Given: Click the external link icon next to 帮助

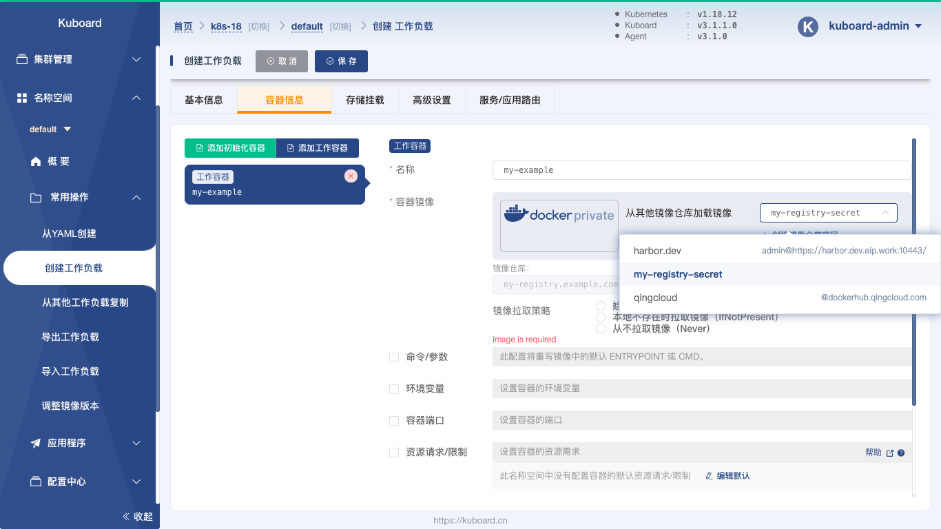Looking at the screenshot, I should pyautogui.click(x=890, y=453).
